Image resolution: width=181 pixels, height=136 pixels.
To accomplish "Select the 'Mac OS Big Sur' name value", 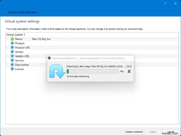I will click(x=41, y=39).
